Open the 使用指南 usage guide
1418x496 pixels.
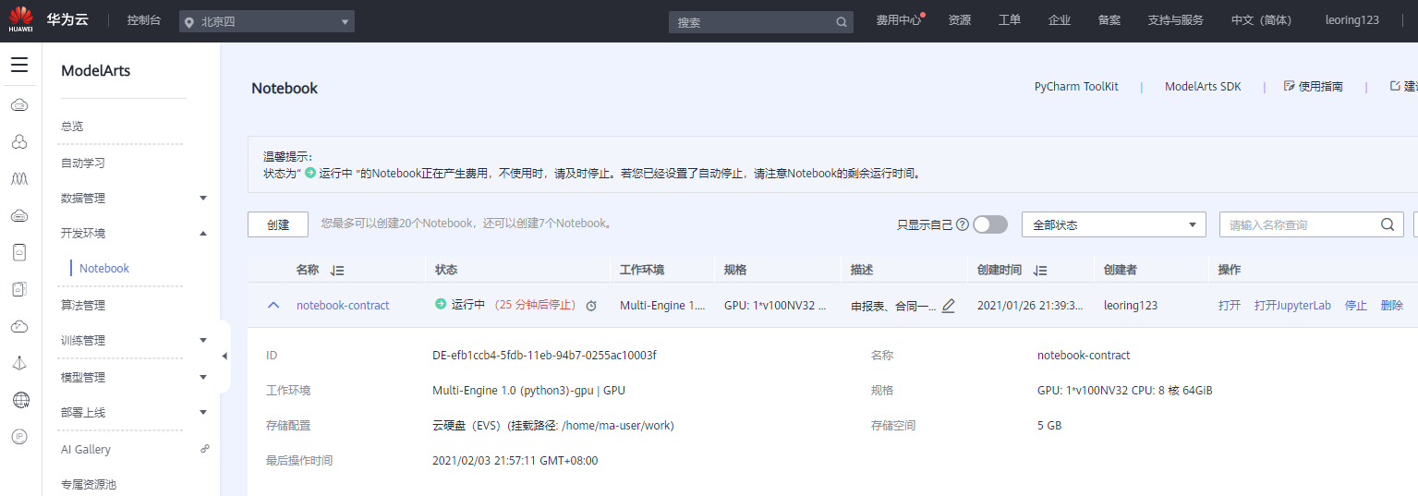tap(1314, 87)
